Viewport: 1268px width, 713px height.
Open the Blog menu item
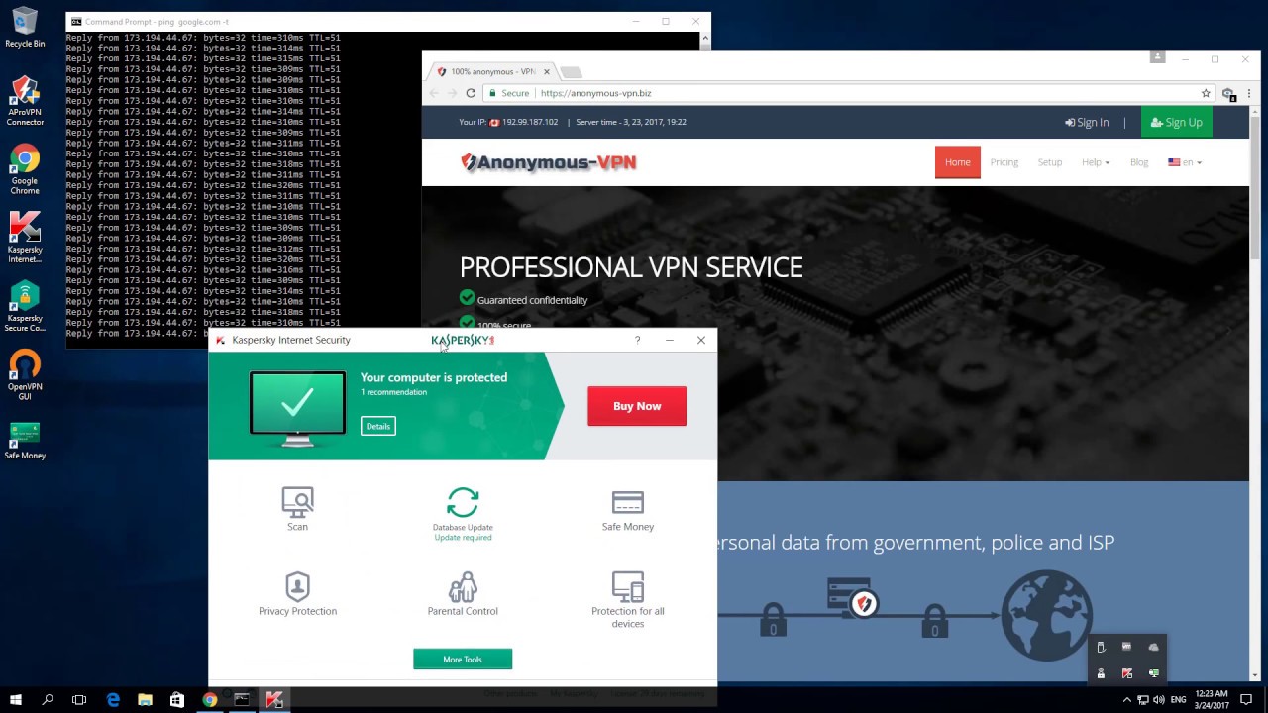[x=1139, y=162]
